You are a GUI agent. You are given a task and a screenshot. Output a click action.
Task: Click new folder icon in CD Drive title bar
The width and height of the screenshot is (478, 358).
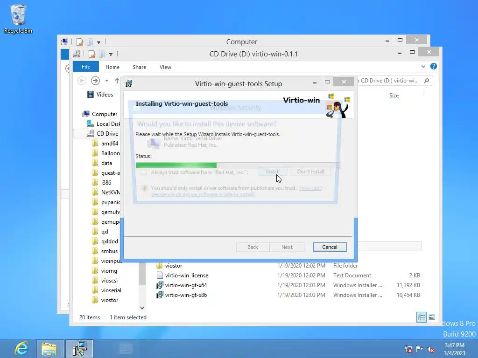(102, 54)
